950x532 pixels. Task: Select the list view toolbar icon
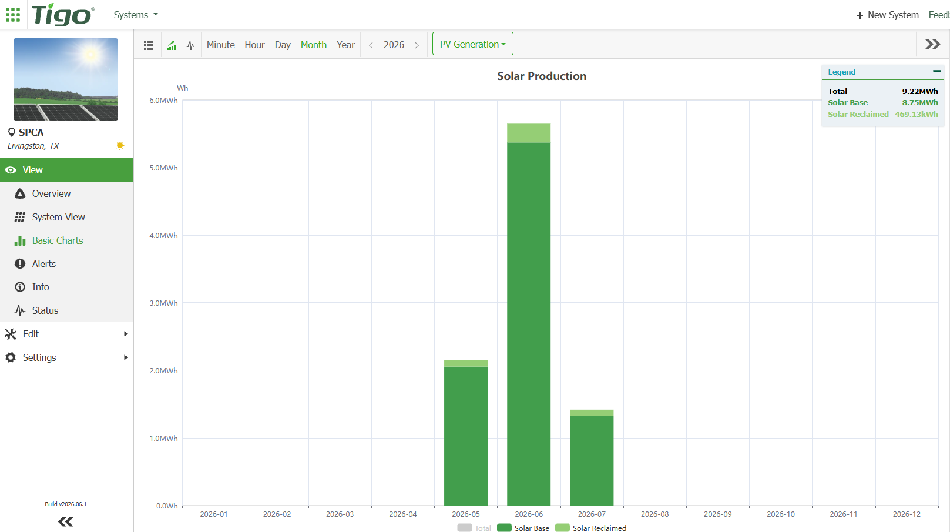coord(149,45)
